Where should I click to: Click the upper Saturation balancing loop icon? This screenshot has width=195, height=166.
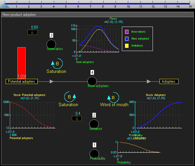click(x=55, y=64)
